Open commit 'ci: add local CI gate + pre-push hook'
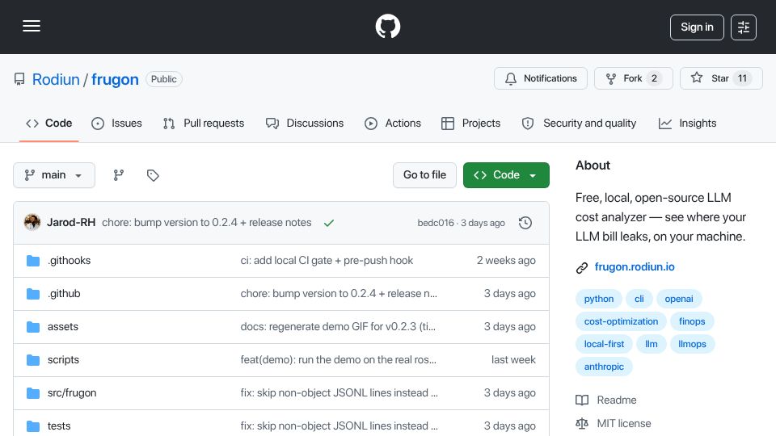 tap(327, 261)
